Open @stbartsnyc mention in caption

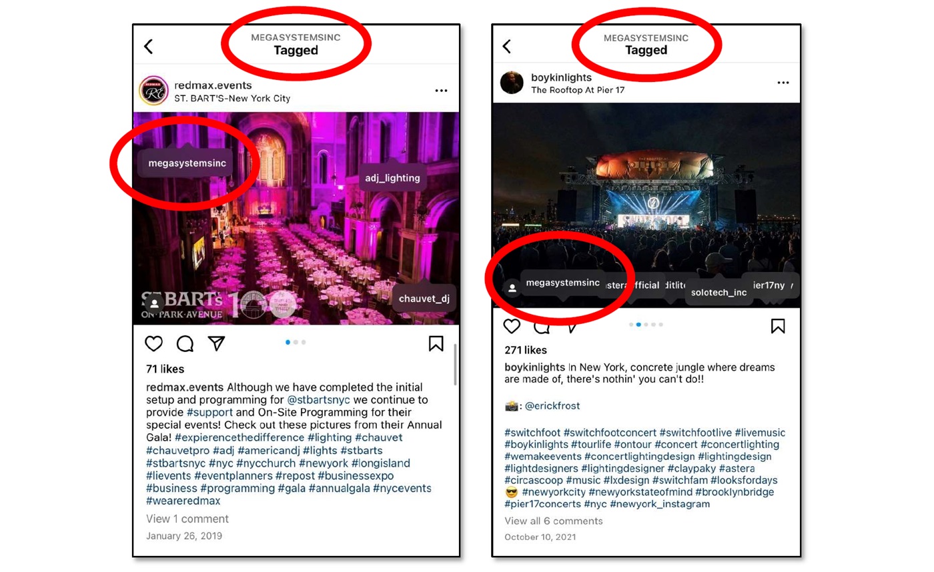(x=319, y=400)
